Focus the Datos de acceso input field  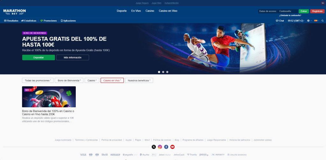(x=268, y=11)
